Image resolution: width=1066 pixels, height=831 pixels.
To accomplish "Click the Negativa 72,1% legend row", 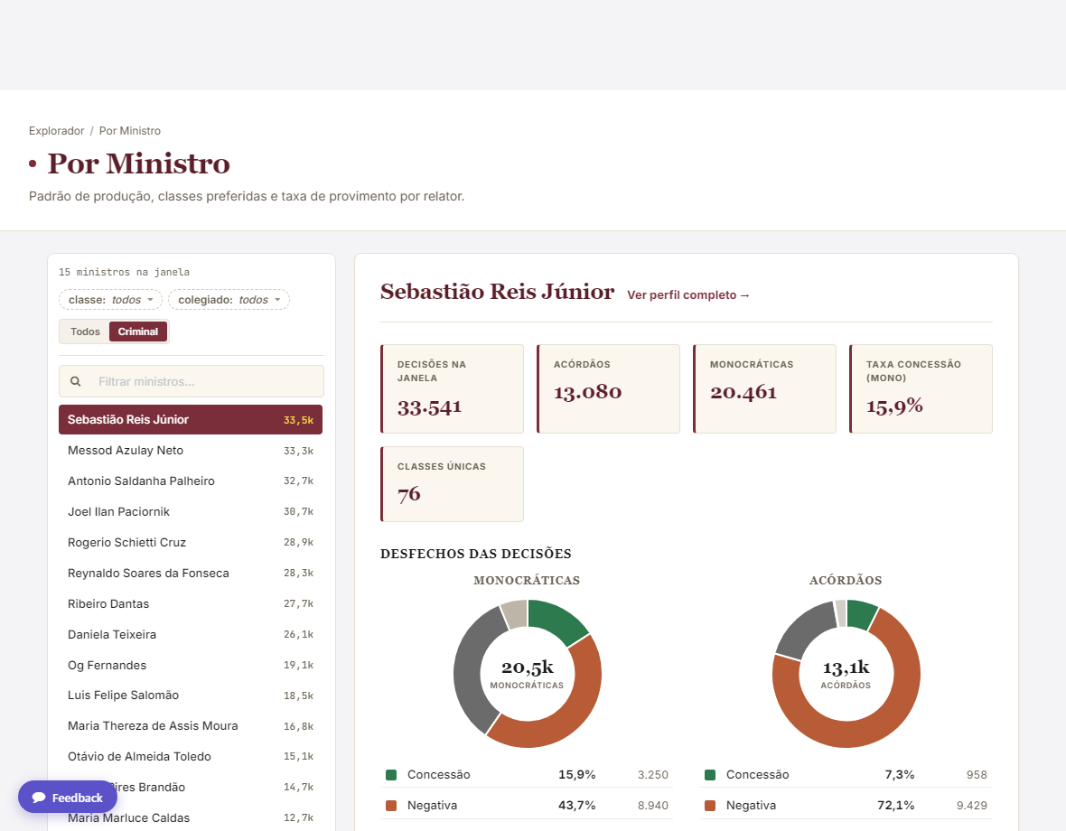I will [846, 805].
